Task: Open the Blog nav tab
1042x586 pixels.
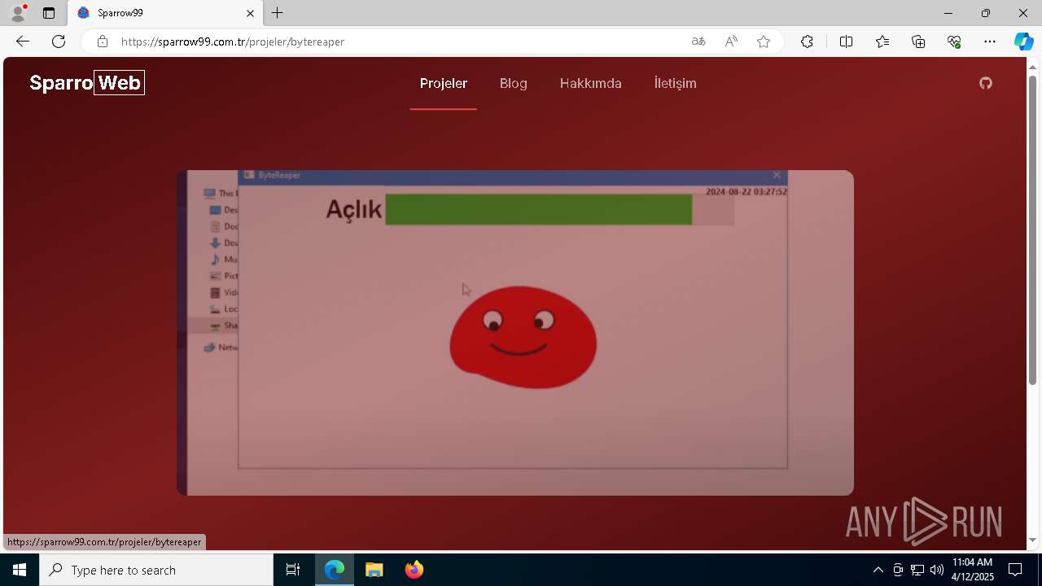Action: pyautogui.click(x=514, y=83)
